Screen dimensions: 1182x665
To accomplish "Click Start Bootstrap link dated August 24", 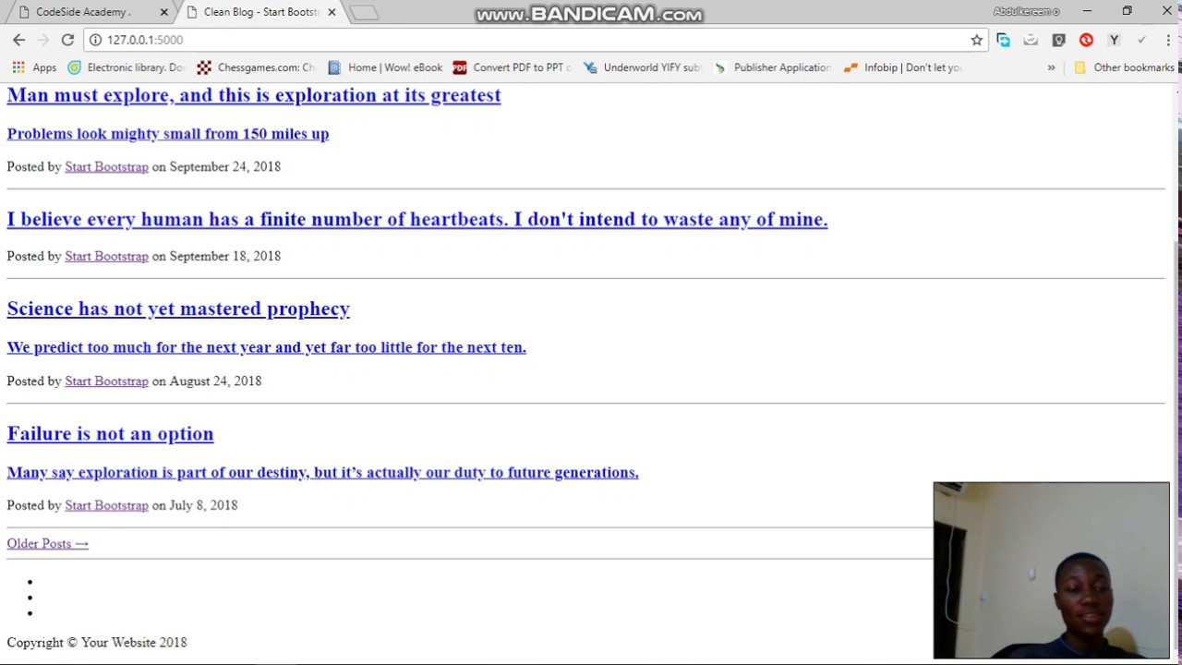I will click(x=106, y=381).
